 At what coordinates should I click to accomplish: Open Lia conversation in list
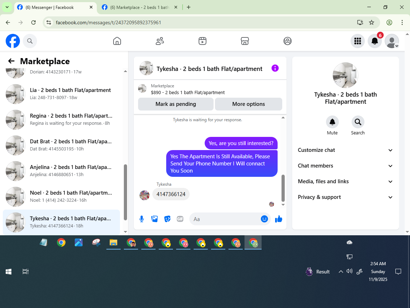pos(62,94)
